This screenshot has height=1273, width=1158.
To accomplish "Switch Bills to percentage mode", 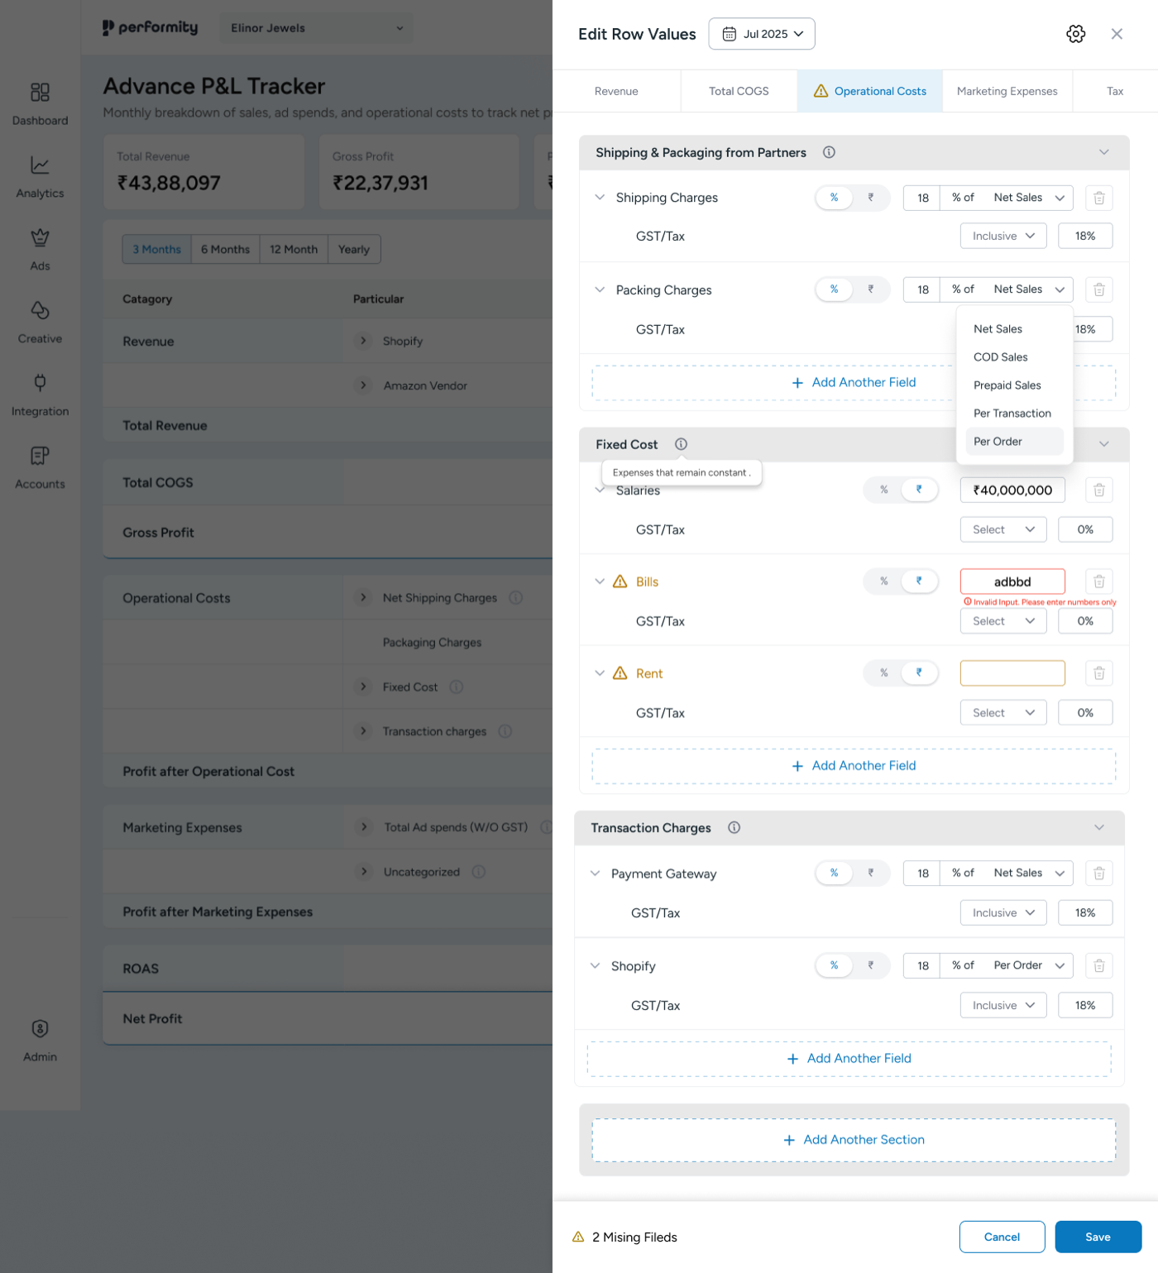I will (883, 581).
